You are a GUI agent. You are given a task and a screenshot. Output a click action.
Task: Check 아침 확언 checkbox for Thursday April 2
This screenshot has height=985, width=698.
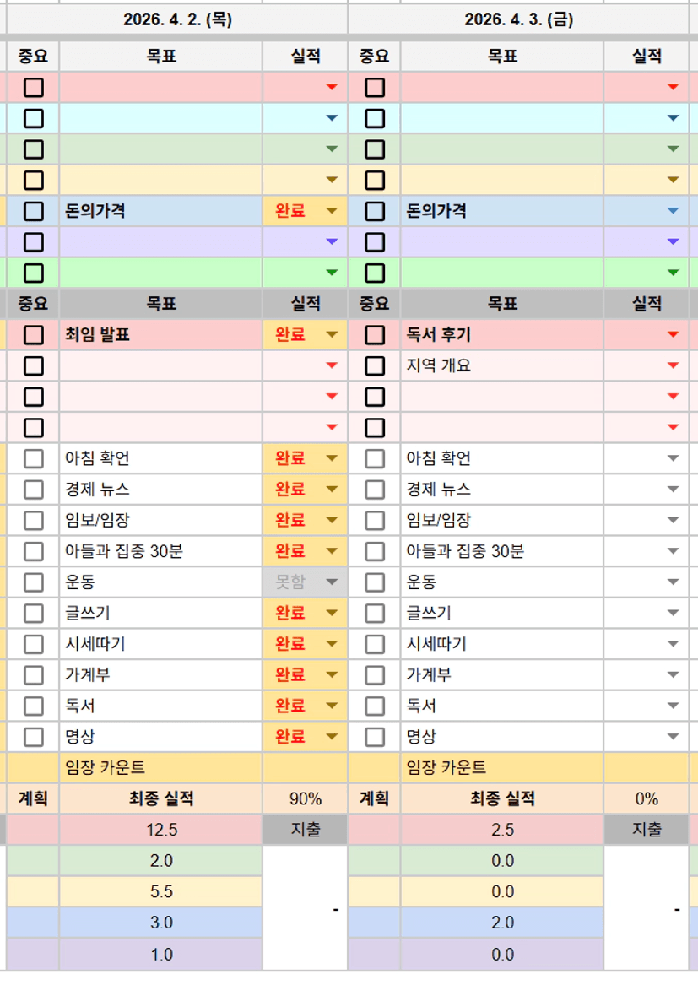[34, 458]
